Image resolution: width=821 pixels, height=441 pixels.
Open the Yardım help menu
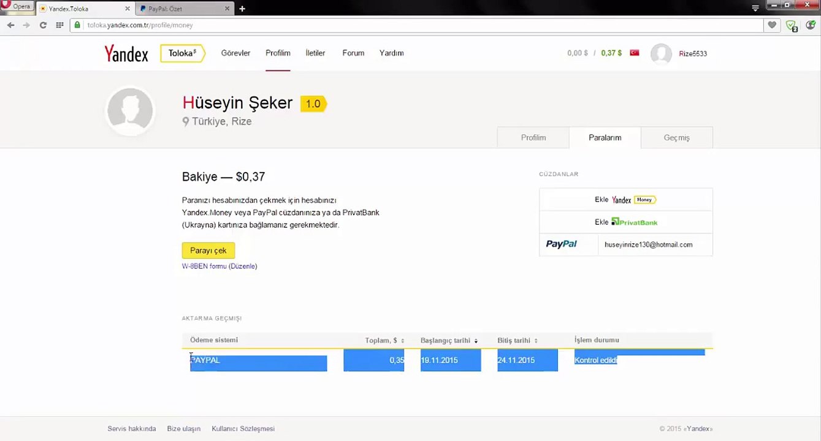pos(391,53)
